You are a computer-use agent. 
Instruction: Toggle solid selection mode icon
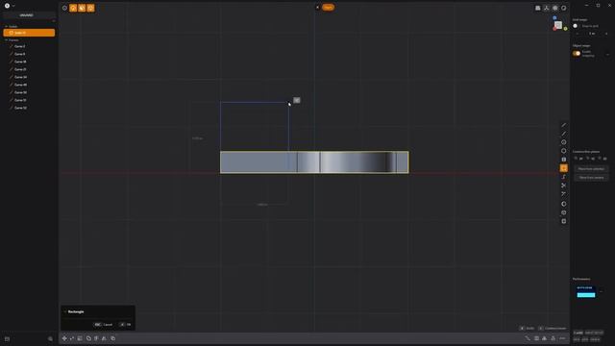pos(90,8)
